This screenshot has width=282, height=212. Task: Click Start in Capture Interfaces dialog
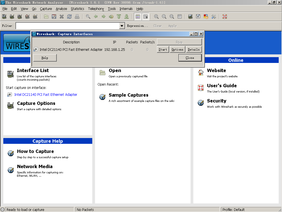(163, 49)
